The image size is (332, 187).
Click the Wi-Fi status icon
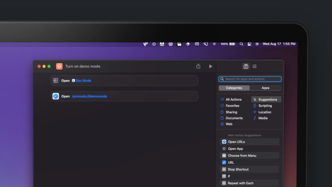pos(214,44)
